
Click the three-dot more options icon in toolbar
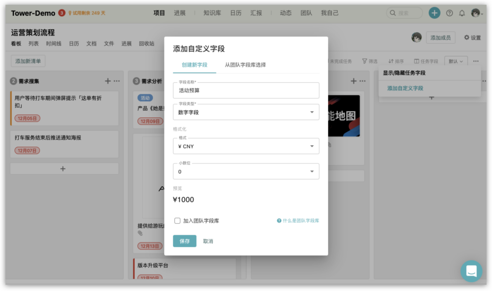click(476, 61)
